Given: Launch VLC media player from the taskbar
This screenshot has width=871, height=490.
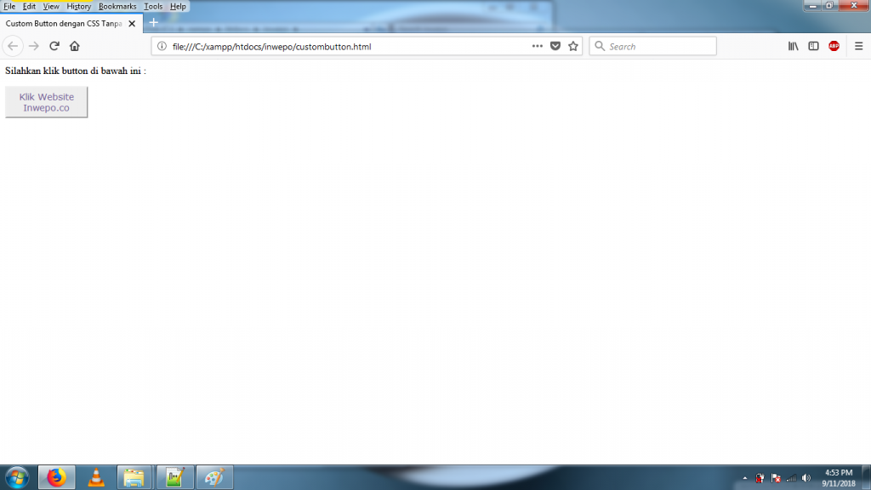Looking at the screenshot, I should 96,477.
